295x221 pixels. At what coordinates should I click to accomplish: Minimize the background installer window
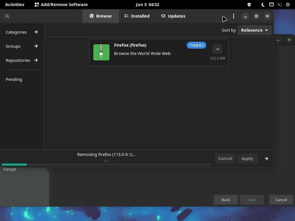[278, 40]
